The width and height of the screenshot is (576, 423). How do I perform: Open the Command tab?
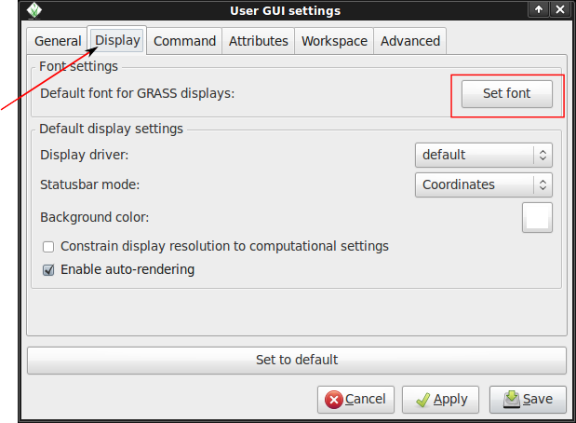pos(184,41)
